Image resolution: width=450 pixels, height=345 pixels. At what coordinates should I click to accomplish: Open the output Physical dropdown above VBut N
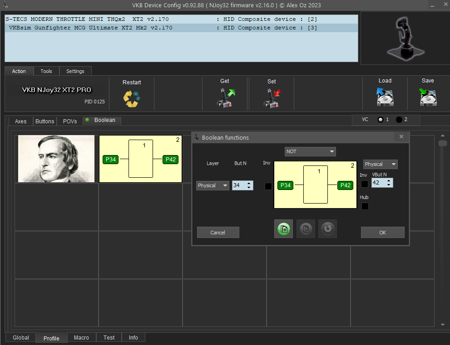[380, 164]
